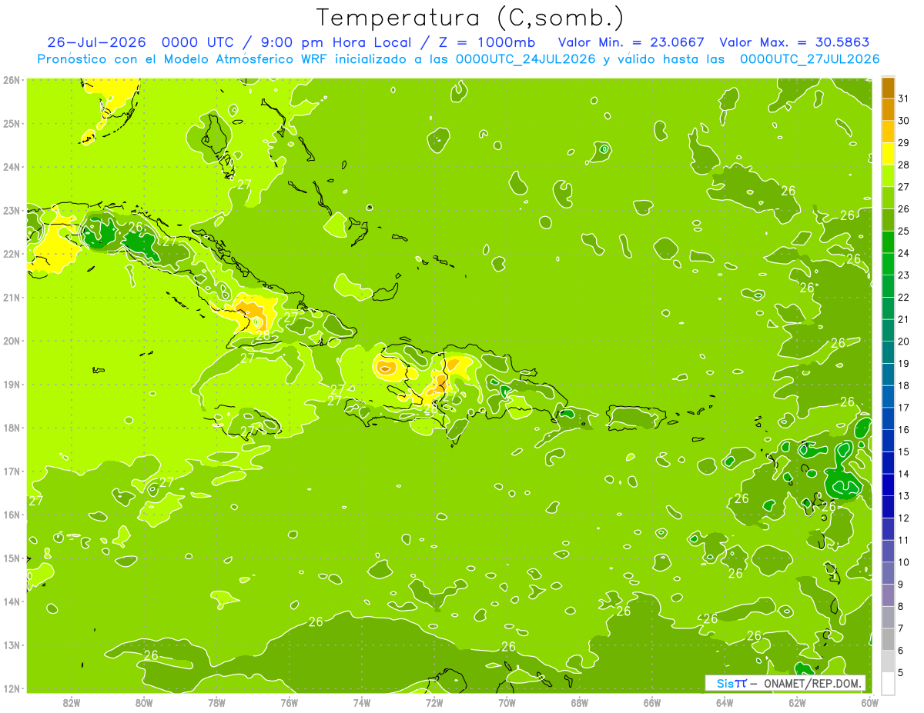
Task: Click the "0000 UTC" time in the header
Action: pos(198,42)
